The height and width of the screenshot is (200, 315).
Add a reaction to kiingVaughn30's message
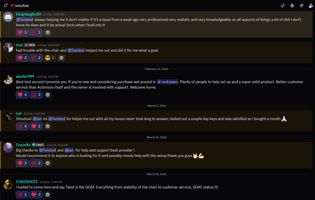point(48,32)
